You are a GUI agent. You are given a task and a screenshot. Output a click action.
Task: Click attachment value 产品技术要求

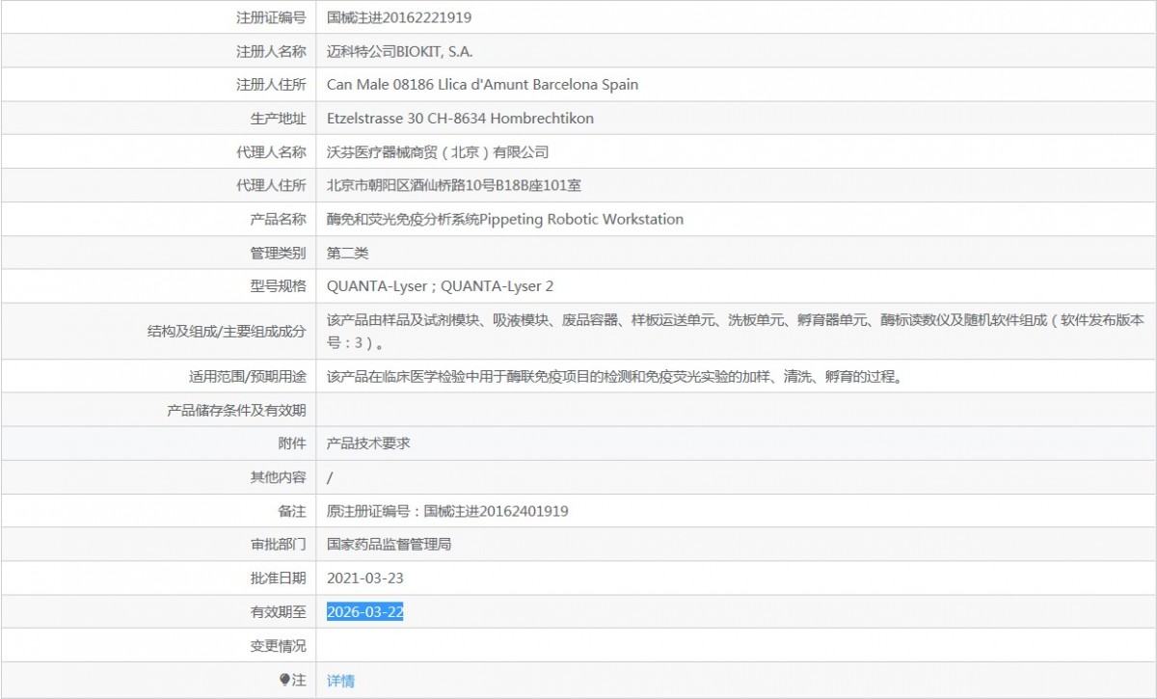tap(368, 444)
